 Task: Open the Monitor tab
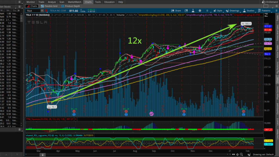point(31,2)
